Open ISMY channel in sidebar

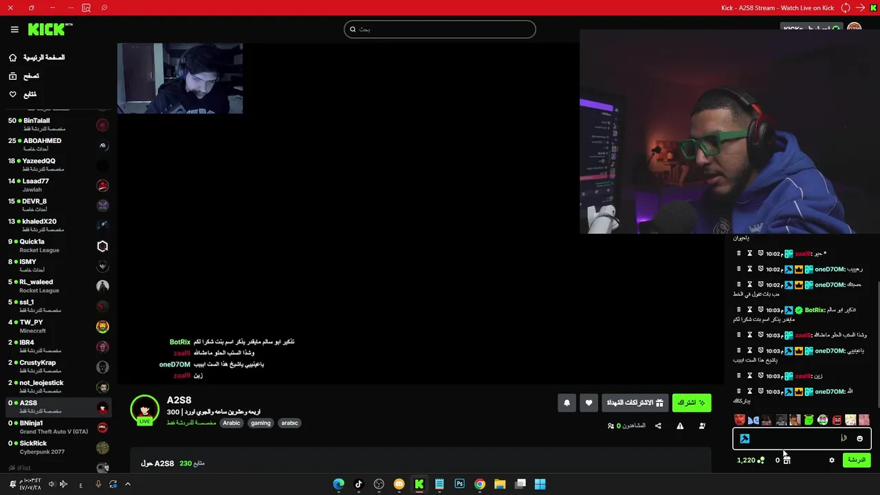(58, 265)
